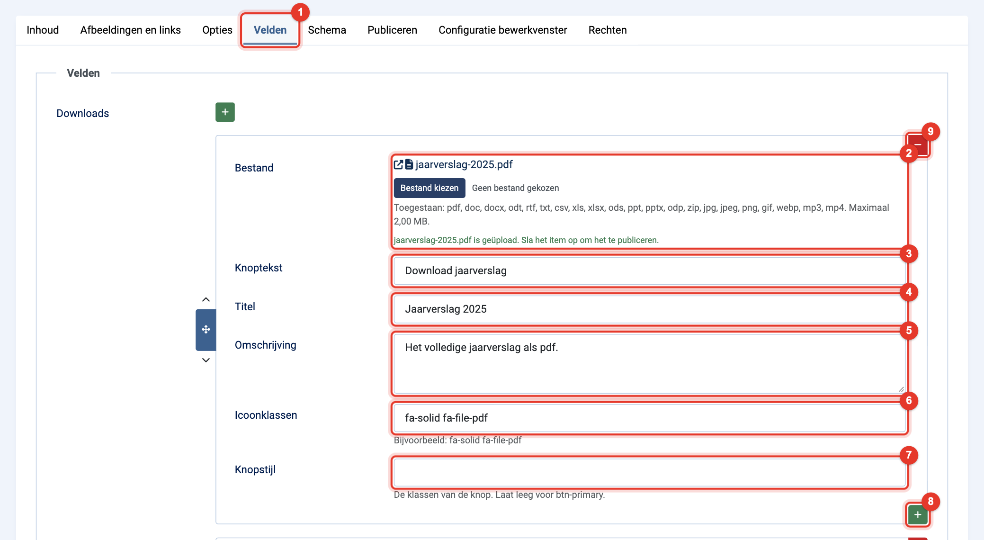Click the empty Knopstijl input field

pyautogui.click(x=650, y=473)
